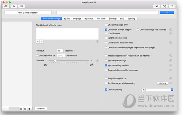Enable Check this page only
This screenshot has height=115, width=182.
(106, 25)
